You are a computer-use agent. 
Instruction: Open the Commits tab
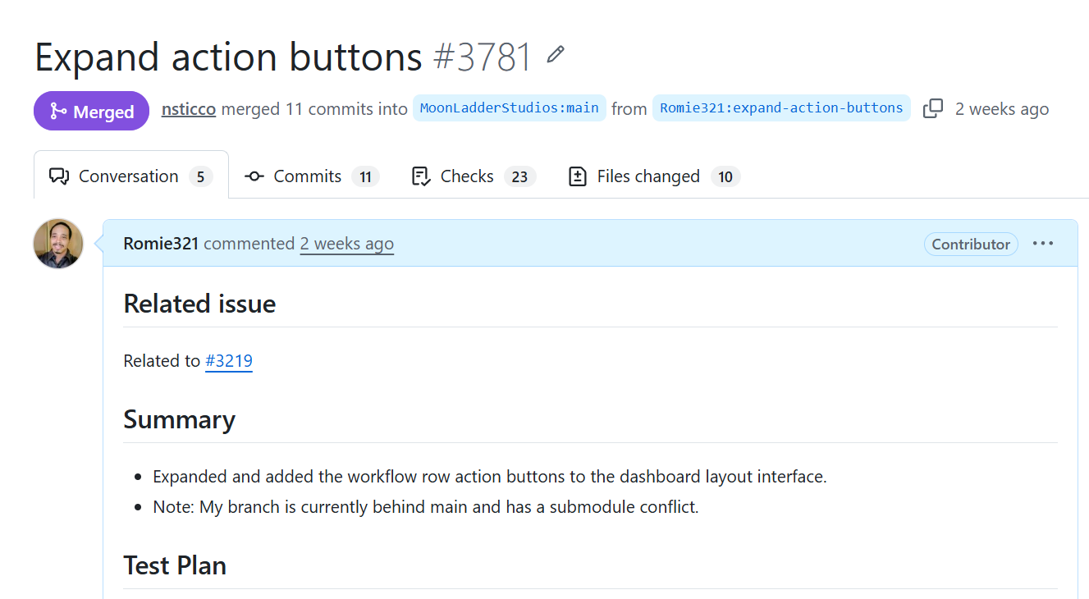pyautogui.click(x=312, y=176)
